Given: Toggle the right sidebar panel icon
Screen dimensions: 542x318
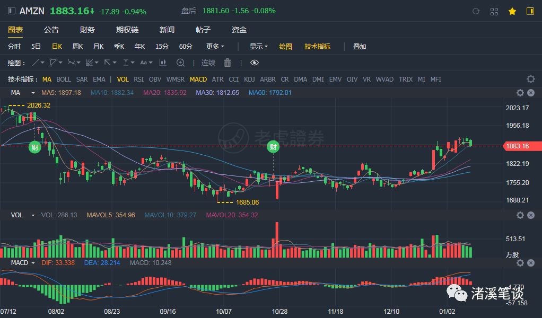Looking at the screenshot, I should [530, 11].
